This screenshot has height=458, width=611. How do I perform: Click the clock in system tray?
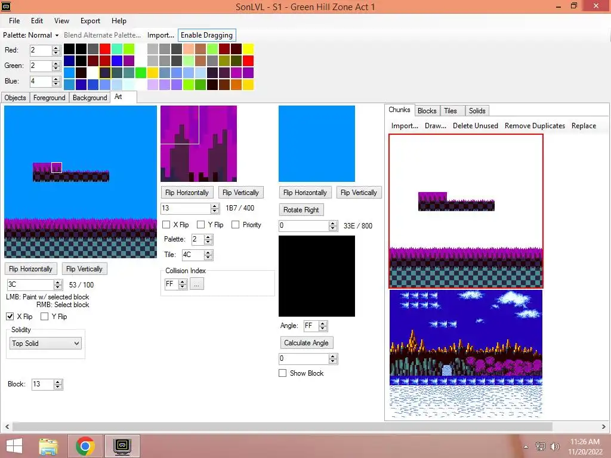(585, 446)
